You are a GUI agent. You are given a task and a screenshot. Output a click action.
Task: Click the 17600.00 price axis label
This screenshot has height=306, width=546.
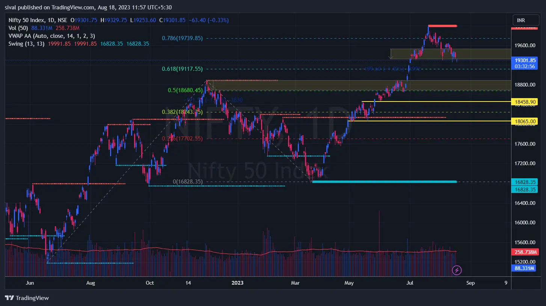[x=525, y=144]
